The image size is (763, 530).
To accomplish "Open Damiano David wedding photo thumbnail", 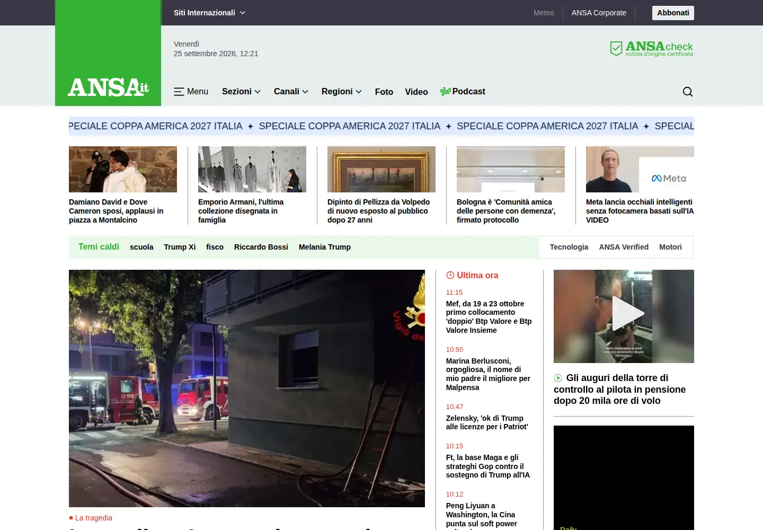I will [123, 169].
